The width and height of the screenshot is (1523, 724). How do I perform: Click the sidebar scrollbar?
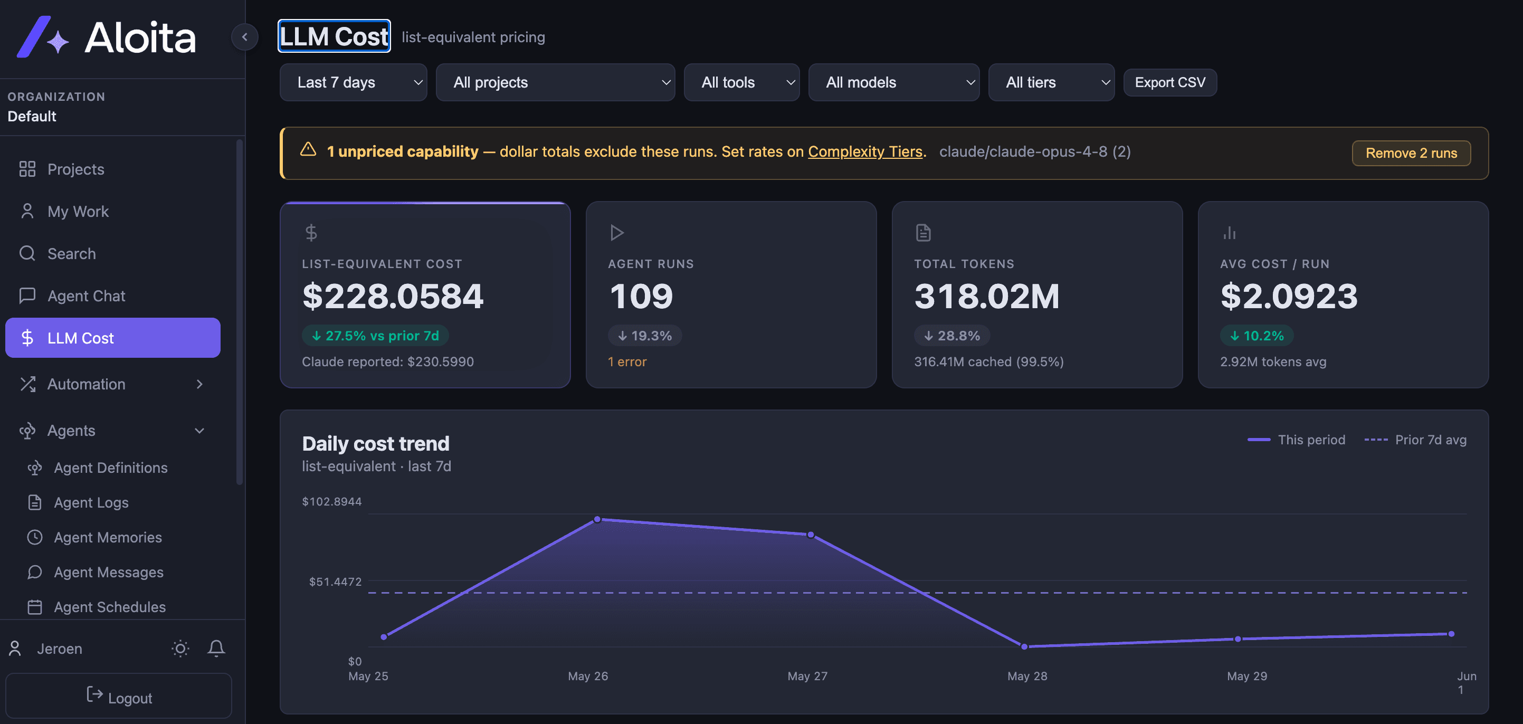click(240, 312)
